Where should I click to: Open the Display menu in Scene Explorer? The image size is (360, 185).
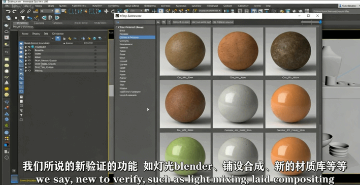tap(36, 34)
